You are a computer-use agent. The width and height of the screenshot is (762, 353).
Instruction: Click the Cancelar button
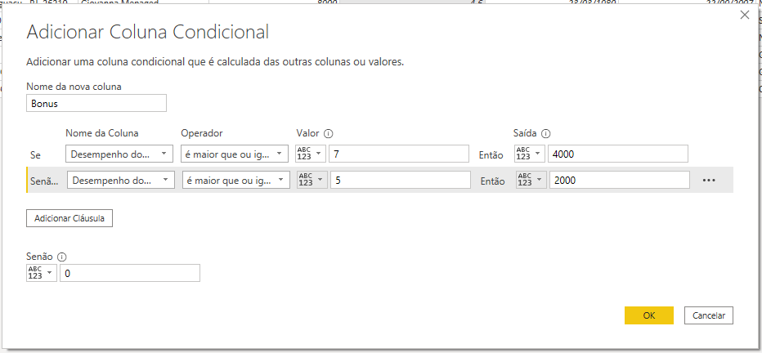coord(709,315)
